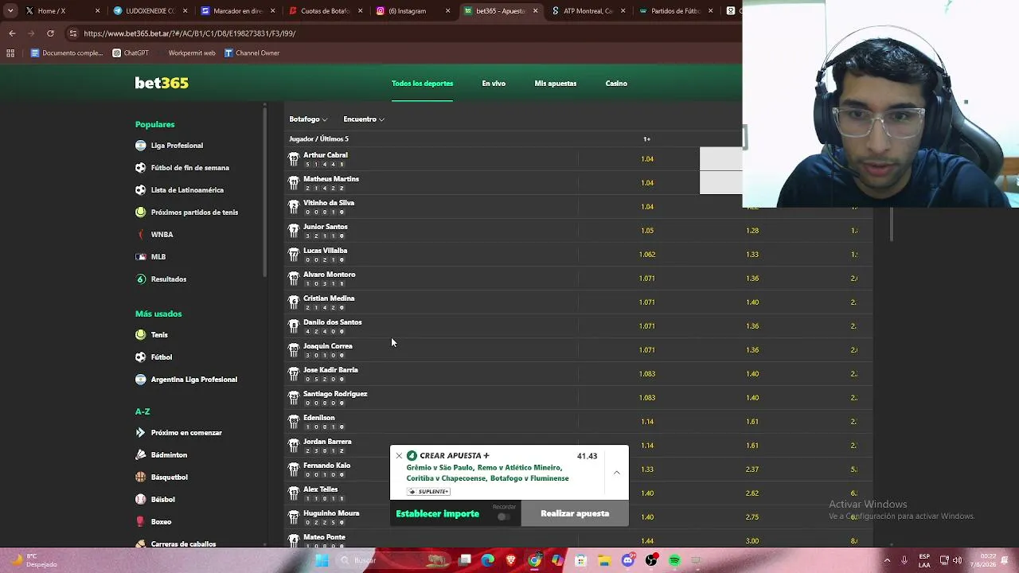Click the Bádminton sport icon

[x=141, y=455]
